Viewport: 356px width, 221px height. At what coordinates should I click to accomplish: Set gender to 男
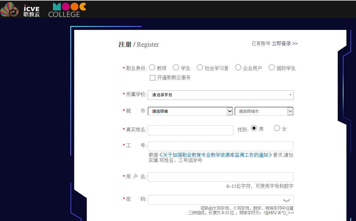pyautogui.click(x=254, y=128)
